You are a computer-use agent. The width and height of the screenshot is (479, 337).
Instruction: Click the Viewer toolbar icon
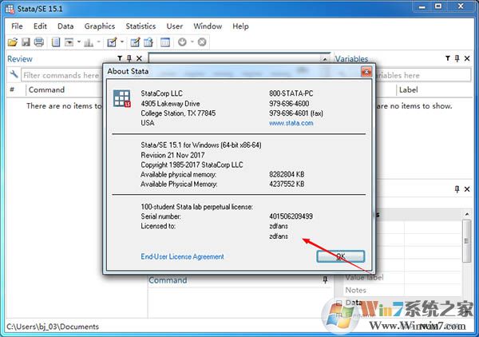click(x=69, y=42)
